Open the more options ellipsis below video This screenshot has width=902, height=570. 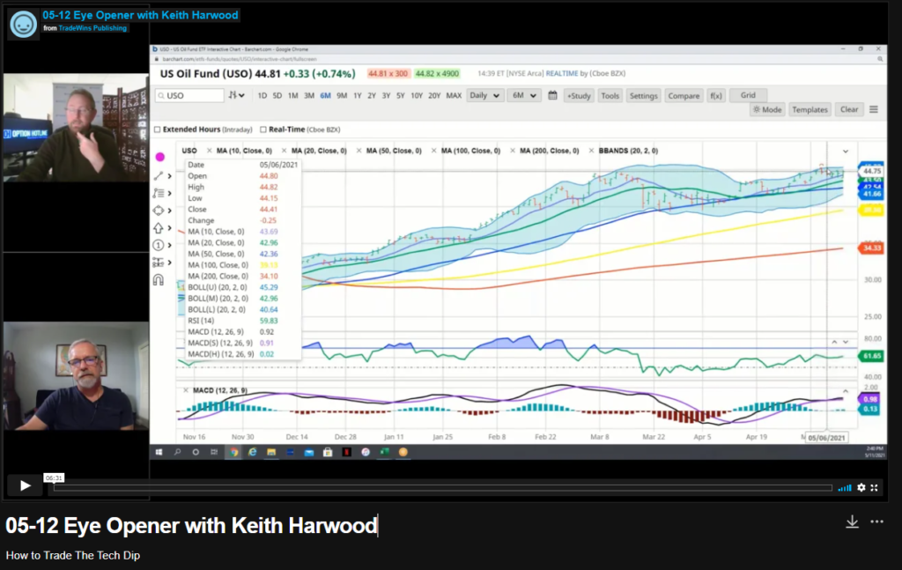(x=876, y=522)
